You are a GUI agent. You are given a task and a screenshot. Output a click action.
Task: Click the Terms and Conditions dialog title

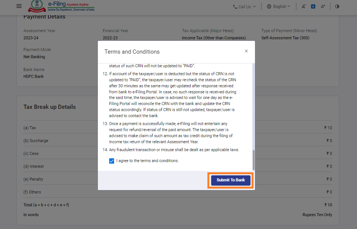(x=132, y=52)
